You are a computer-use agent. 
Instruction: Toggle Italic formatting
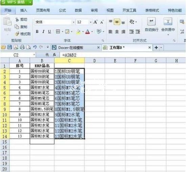[43, 32]
